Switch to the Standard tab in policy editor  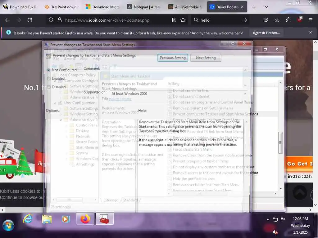(130, 200)
